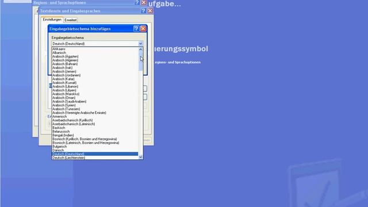
Task: Switch to the Einstellungen tab
Action: (x=52, y=20)
